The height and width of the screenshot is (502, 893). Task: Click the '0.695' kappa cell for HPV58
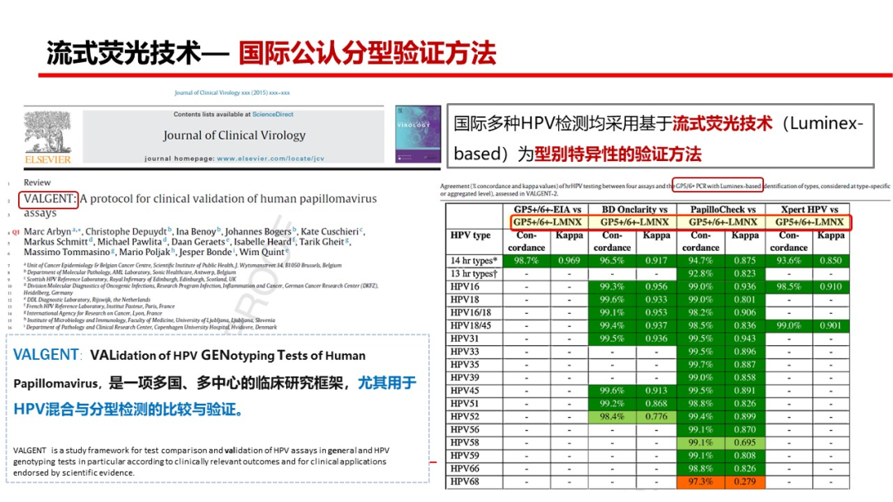pyautogui.click(x=744, y=443)
